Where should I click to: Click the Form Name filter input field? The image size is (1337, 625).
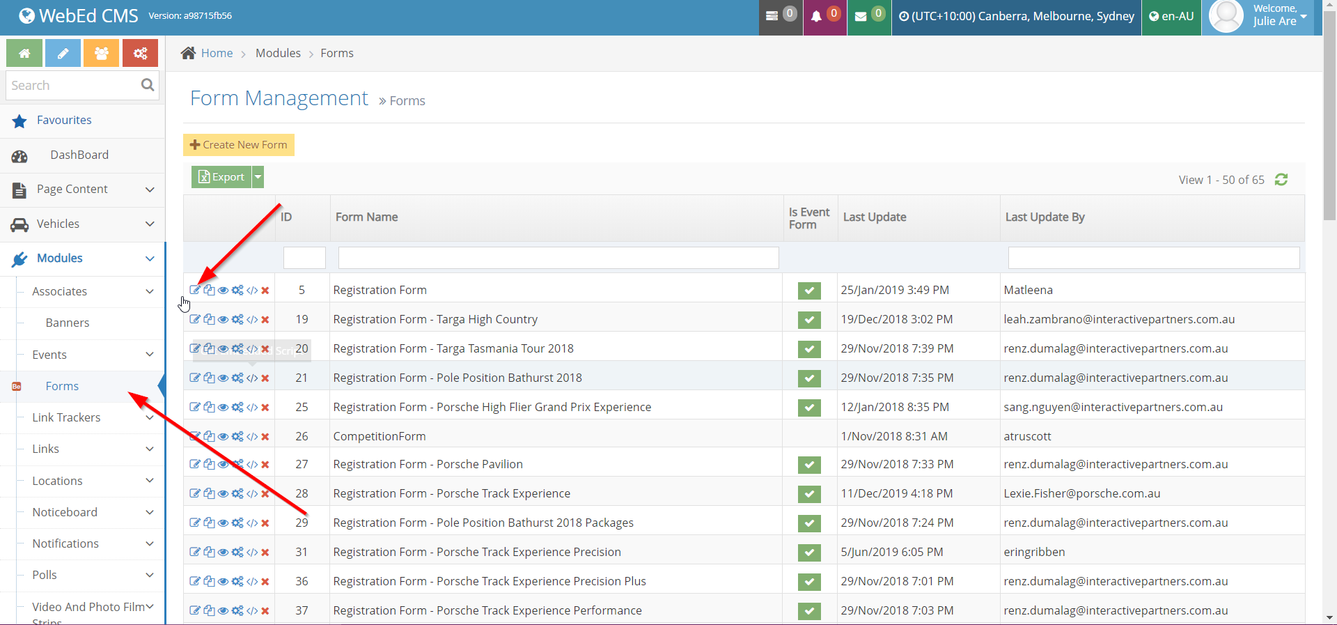[x=558, y=258]
